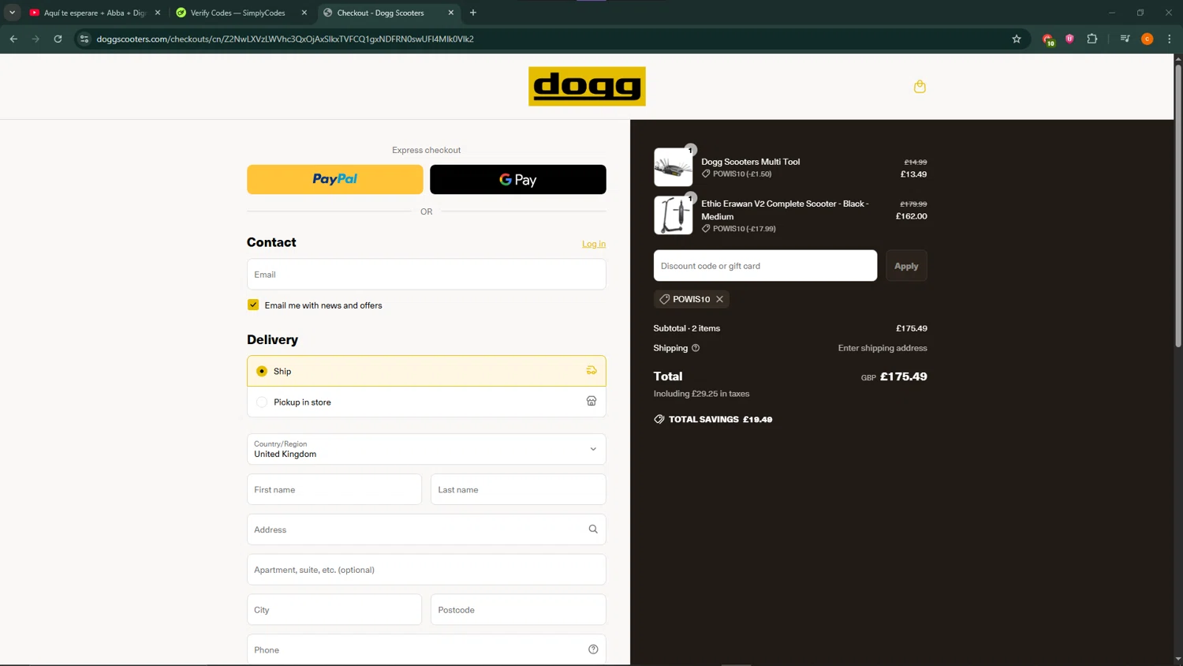The height and width of the screenshot is (666, 1183).
Task: Click the Total Savings tag icon
Action: coord(659,419)
